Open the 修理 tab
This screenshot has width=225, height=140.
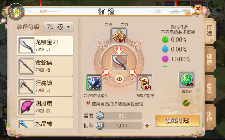(210, 117)
